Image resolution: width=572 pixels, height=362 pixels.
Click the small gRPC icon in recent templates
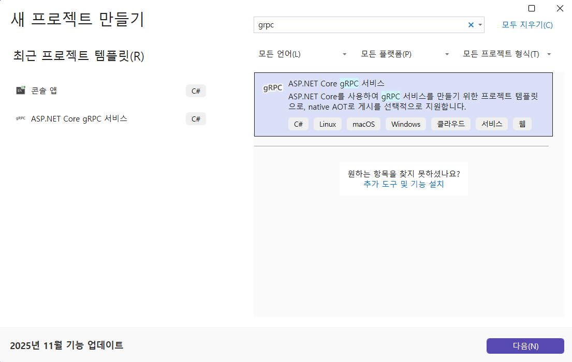tap(21, 118)
